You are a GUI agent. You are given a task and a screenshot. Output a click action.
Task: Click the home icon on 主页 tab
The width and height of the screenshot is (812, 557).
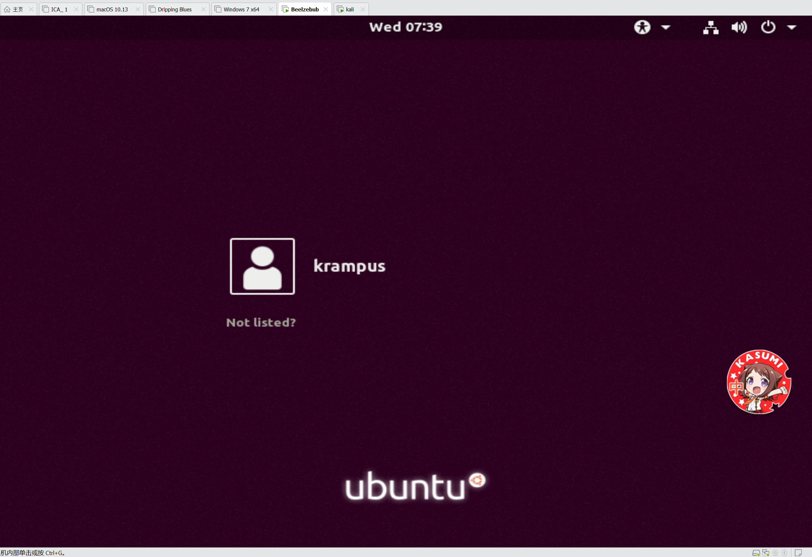click(7, 9)
